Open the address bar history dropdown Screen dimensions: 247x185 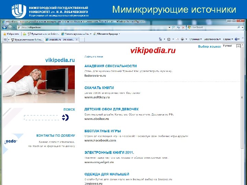[x=169, y=27]
